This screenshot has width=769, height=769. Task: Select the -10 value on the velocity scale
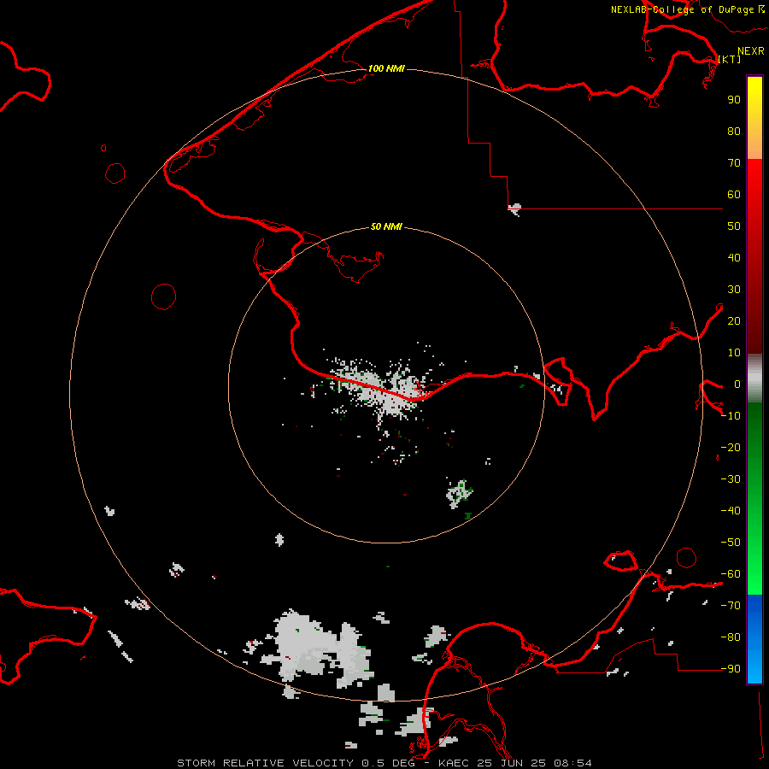(x=731, y=416)
